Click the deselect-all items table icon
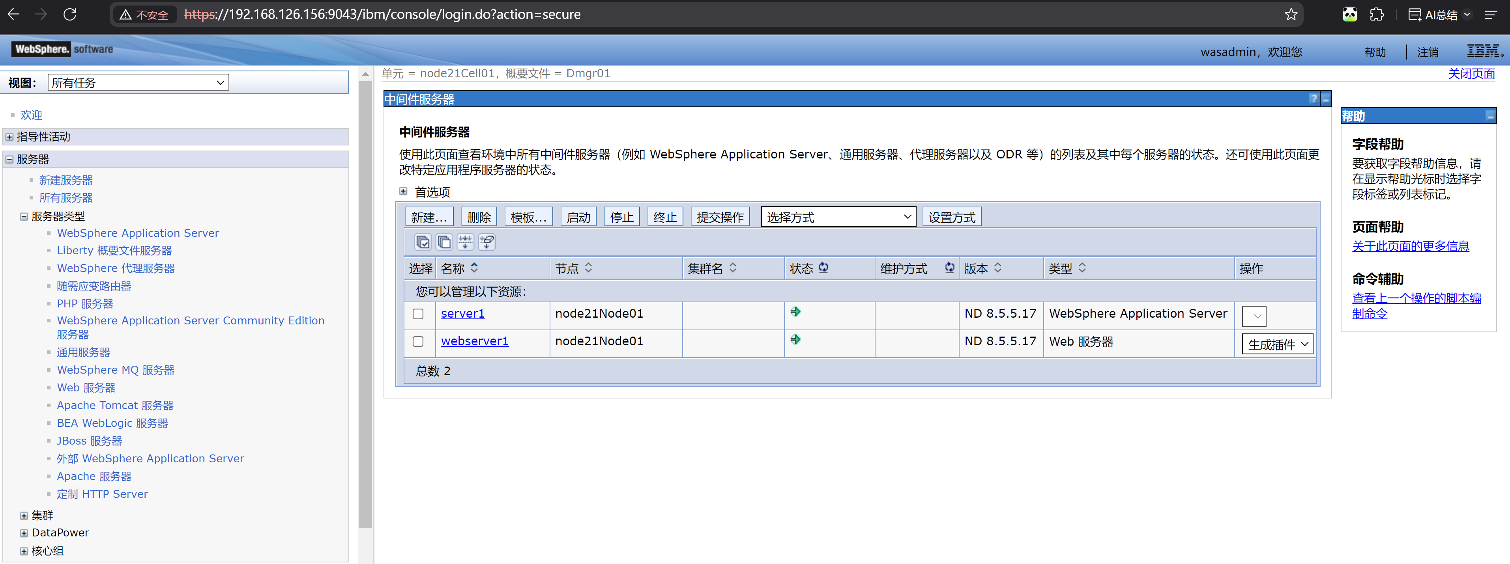Image resolution: width=1510 pixels, height=564 pixels. (x=444, y=242)
